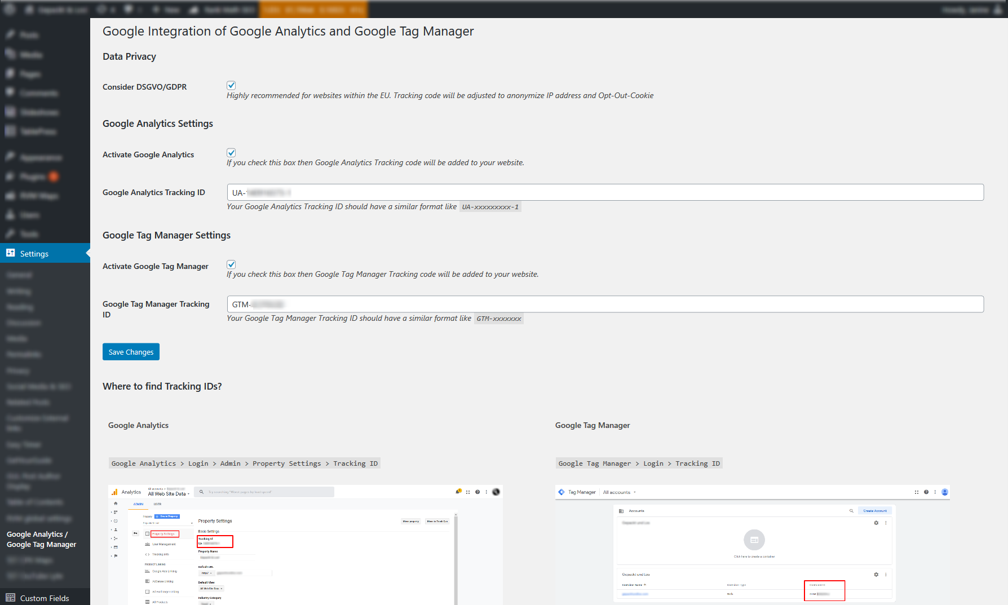Click the Google Tag Manager Tracking ID field
Viewport: 1008px width, 605px height.
point(605,304)
